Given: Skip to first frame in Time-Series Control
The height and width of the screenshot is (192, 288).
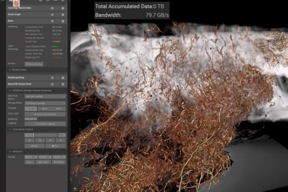Looking at the screenshot, I should point(30,140).
